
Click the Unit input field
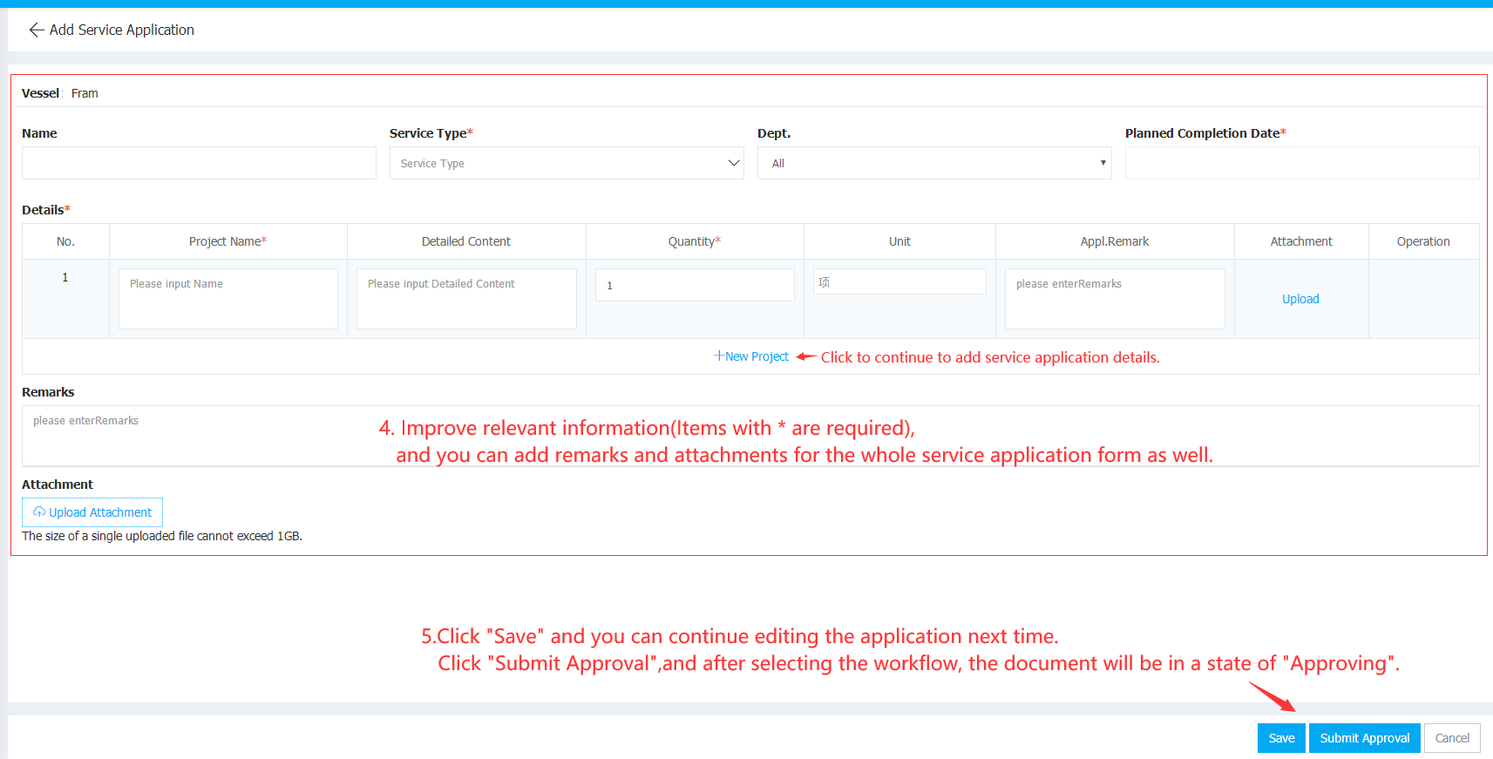tap(899, 281)
